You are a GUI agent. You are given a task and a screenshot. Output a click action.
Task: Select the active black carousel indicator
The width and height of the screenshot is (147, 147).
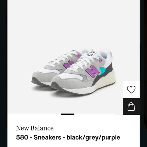[x=68, y=114]
